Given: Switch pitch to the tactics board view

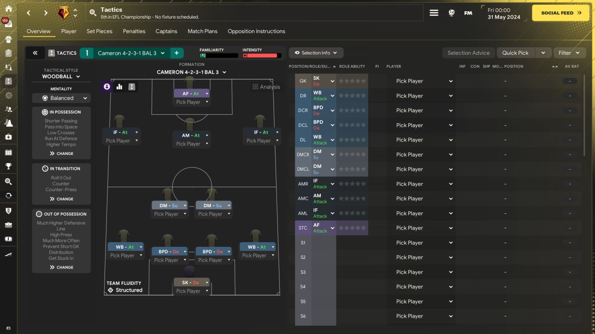Looking at the screenshot, I should click(x=132, y=87).
